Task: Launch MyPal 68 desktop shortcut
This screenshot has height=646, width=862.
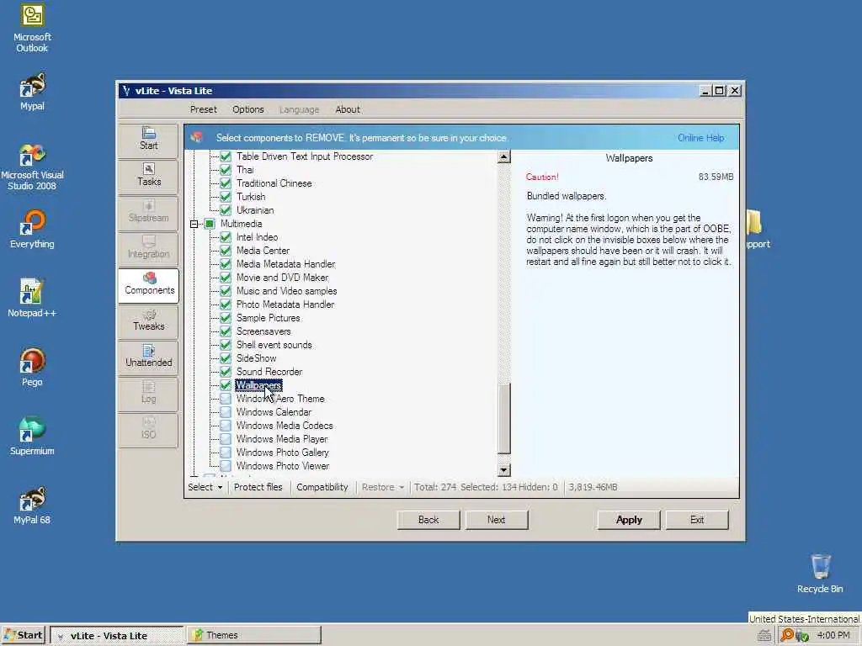Action: click(32, 506)
